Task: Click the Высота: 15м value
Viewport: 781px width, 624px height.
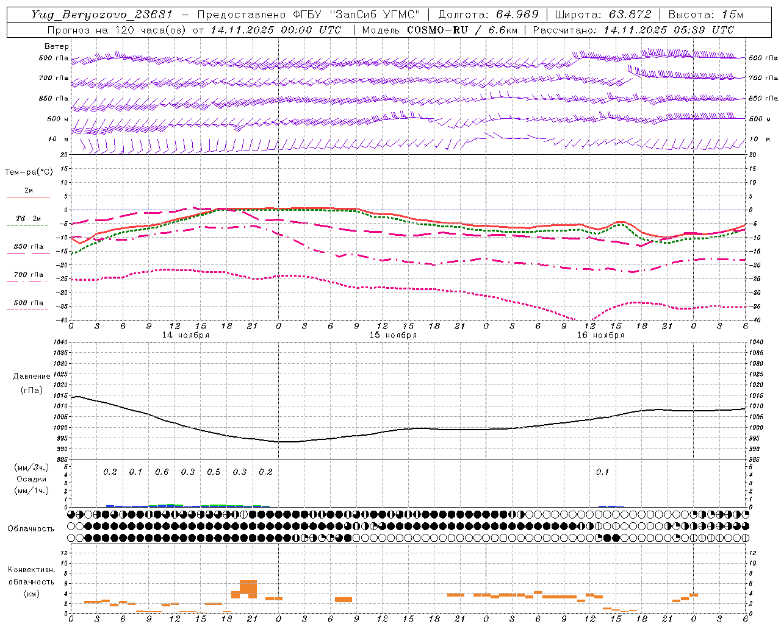Action: tap(706, 15)
